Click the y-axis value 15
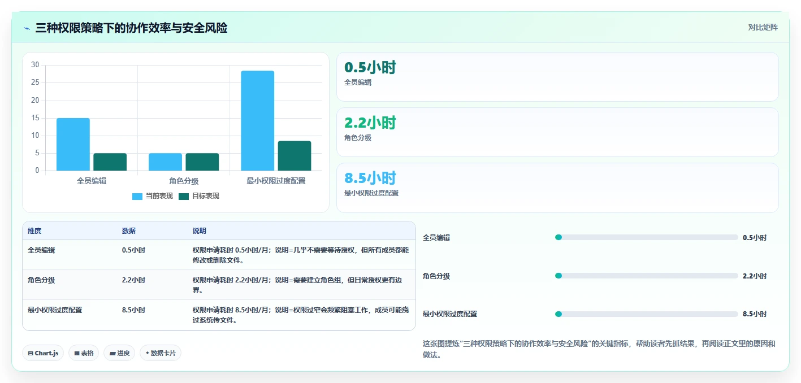The width and height of the screenshot is (801, 383). pos(35,117)
